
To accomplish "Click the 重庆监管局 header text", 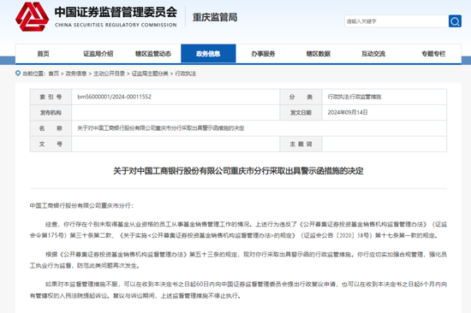I will point(215,17).
